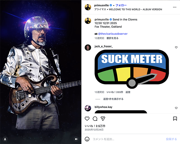
Task: Open jack_e_fraser_ avatar
Action: click(x=88, y=47)
